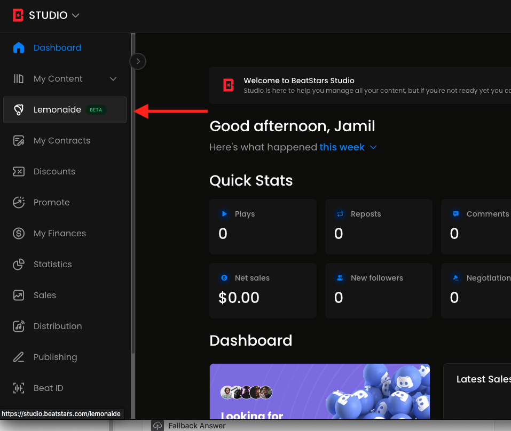The image size is (511, 431).
Task: Select the Quick Stats heading
Action: [x=251, y=180]
